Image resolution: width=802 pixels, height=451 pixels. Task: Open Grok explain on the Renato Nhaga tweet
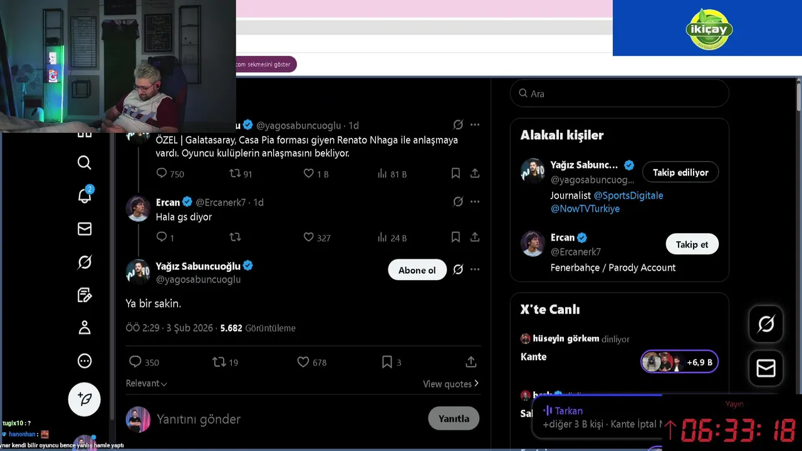pyautogui.click(x=458, y=125)
